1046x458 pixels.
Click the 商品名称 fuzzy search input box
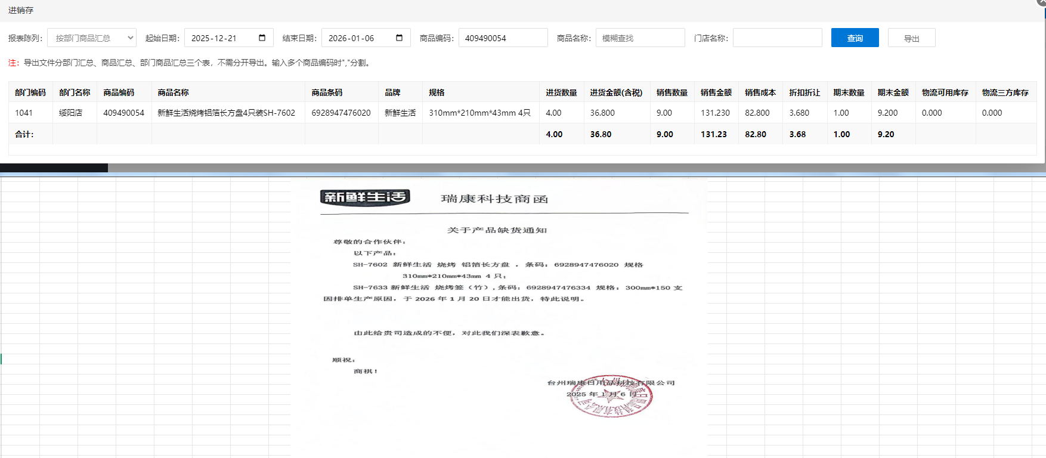pyautogui.click(x=640, y=38)
